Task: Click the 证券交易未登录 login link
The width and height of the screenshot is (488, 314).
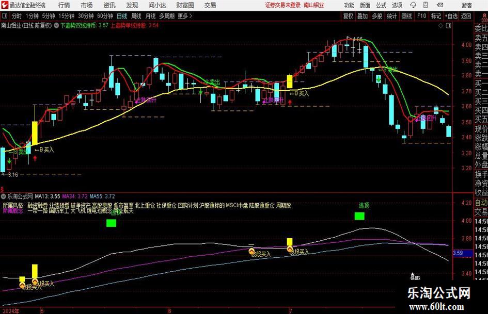Action: tap(283, 5)
